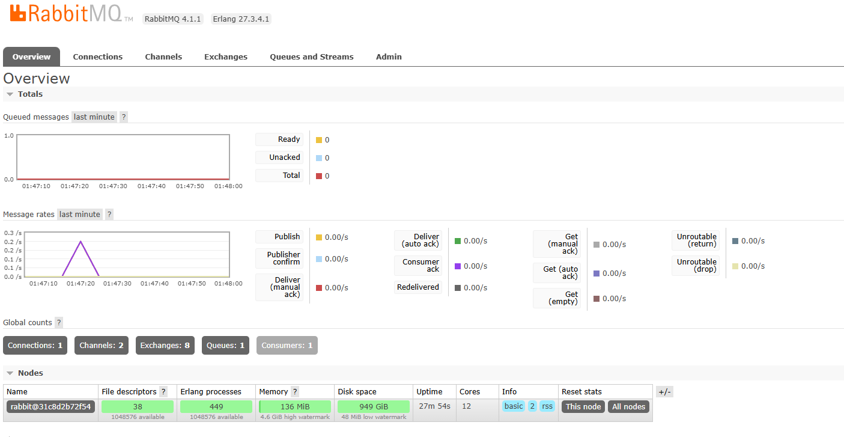Click the RabbitMQ 4.1.1 version label
The image size is (844, 437).
[x=173, y=19]
